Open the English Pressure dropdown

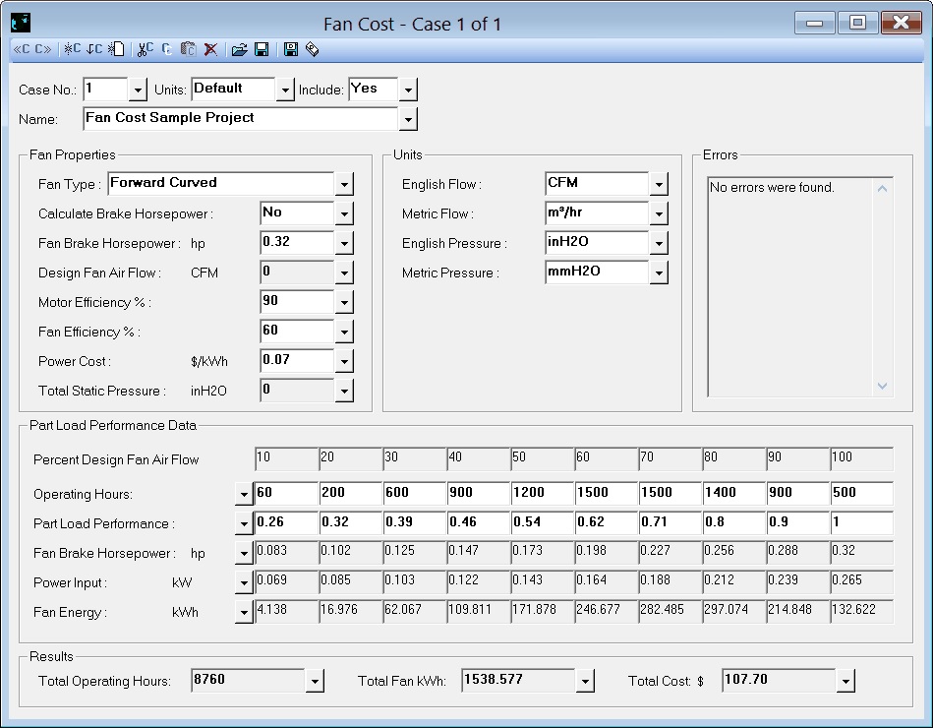659,243
